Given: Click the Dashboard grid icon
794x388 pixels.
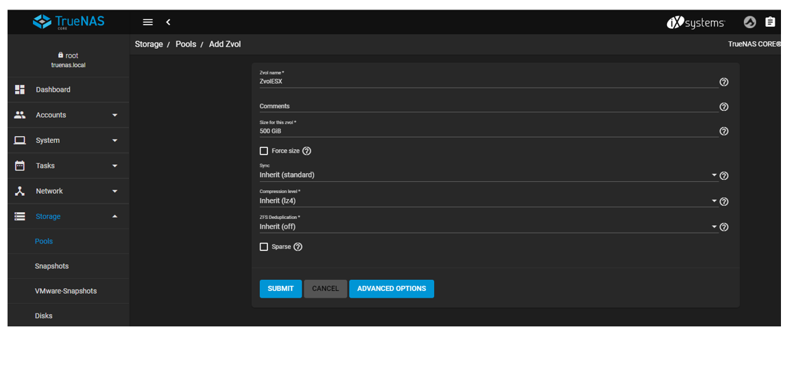Looking at the screenshot, I should coord(20,90).
